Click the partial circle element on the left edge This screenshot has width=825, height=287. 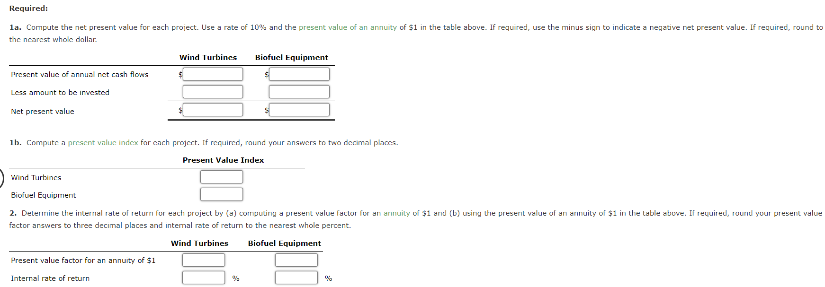point(2,176)
